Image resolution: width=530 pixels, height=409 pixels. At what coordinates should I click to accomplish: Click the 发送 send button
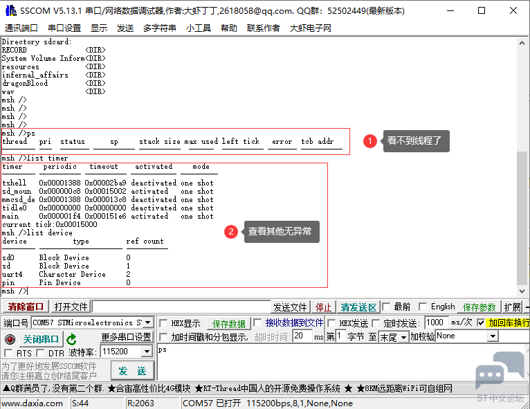133,371
